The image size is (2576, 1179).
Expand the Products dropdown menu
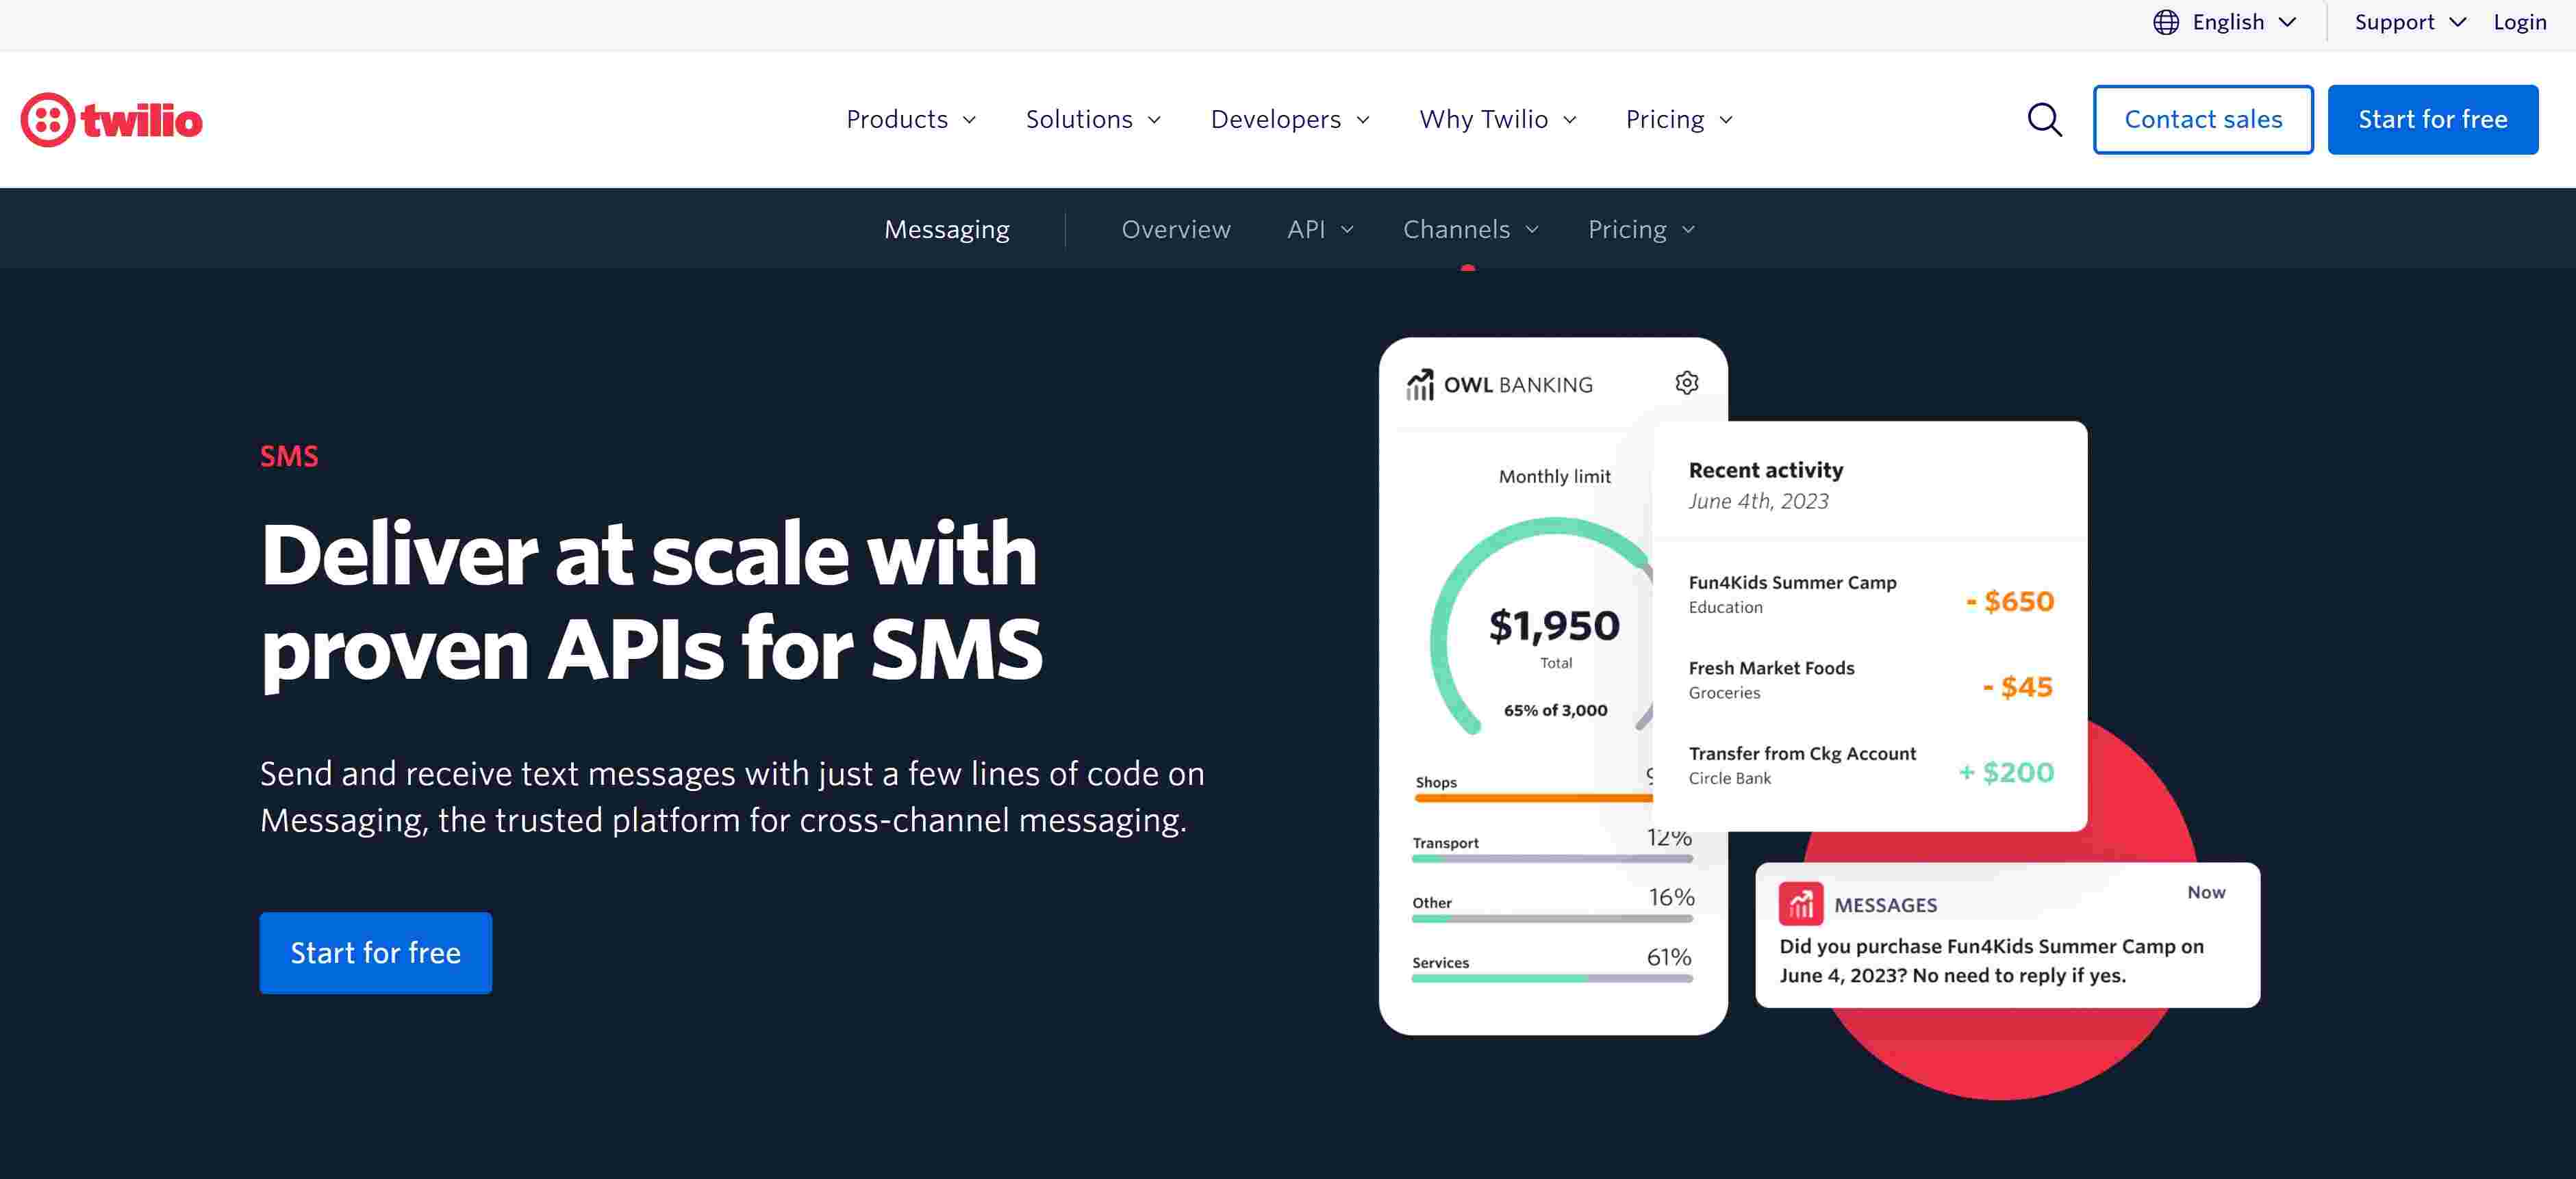point(911,120)
